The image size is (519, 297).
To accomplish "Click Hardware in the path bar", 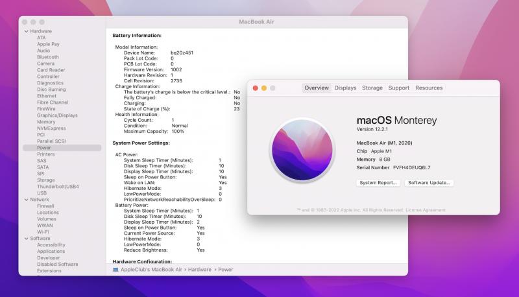I will (200, 270).
